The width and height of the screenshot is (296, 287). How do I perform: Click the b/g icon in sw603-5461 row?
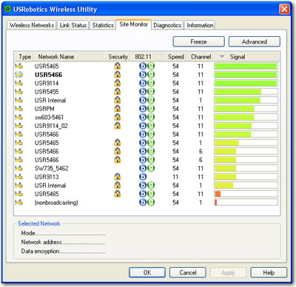[x=147, y=117]
